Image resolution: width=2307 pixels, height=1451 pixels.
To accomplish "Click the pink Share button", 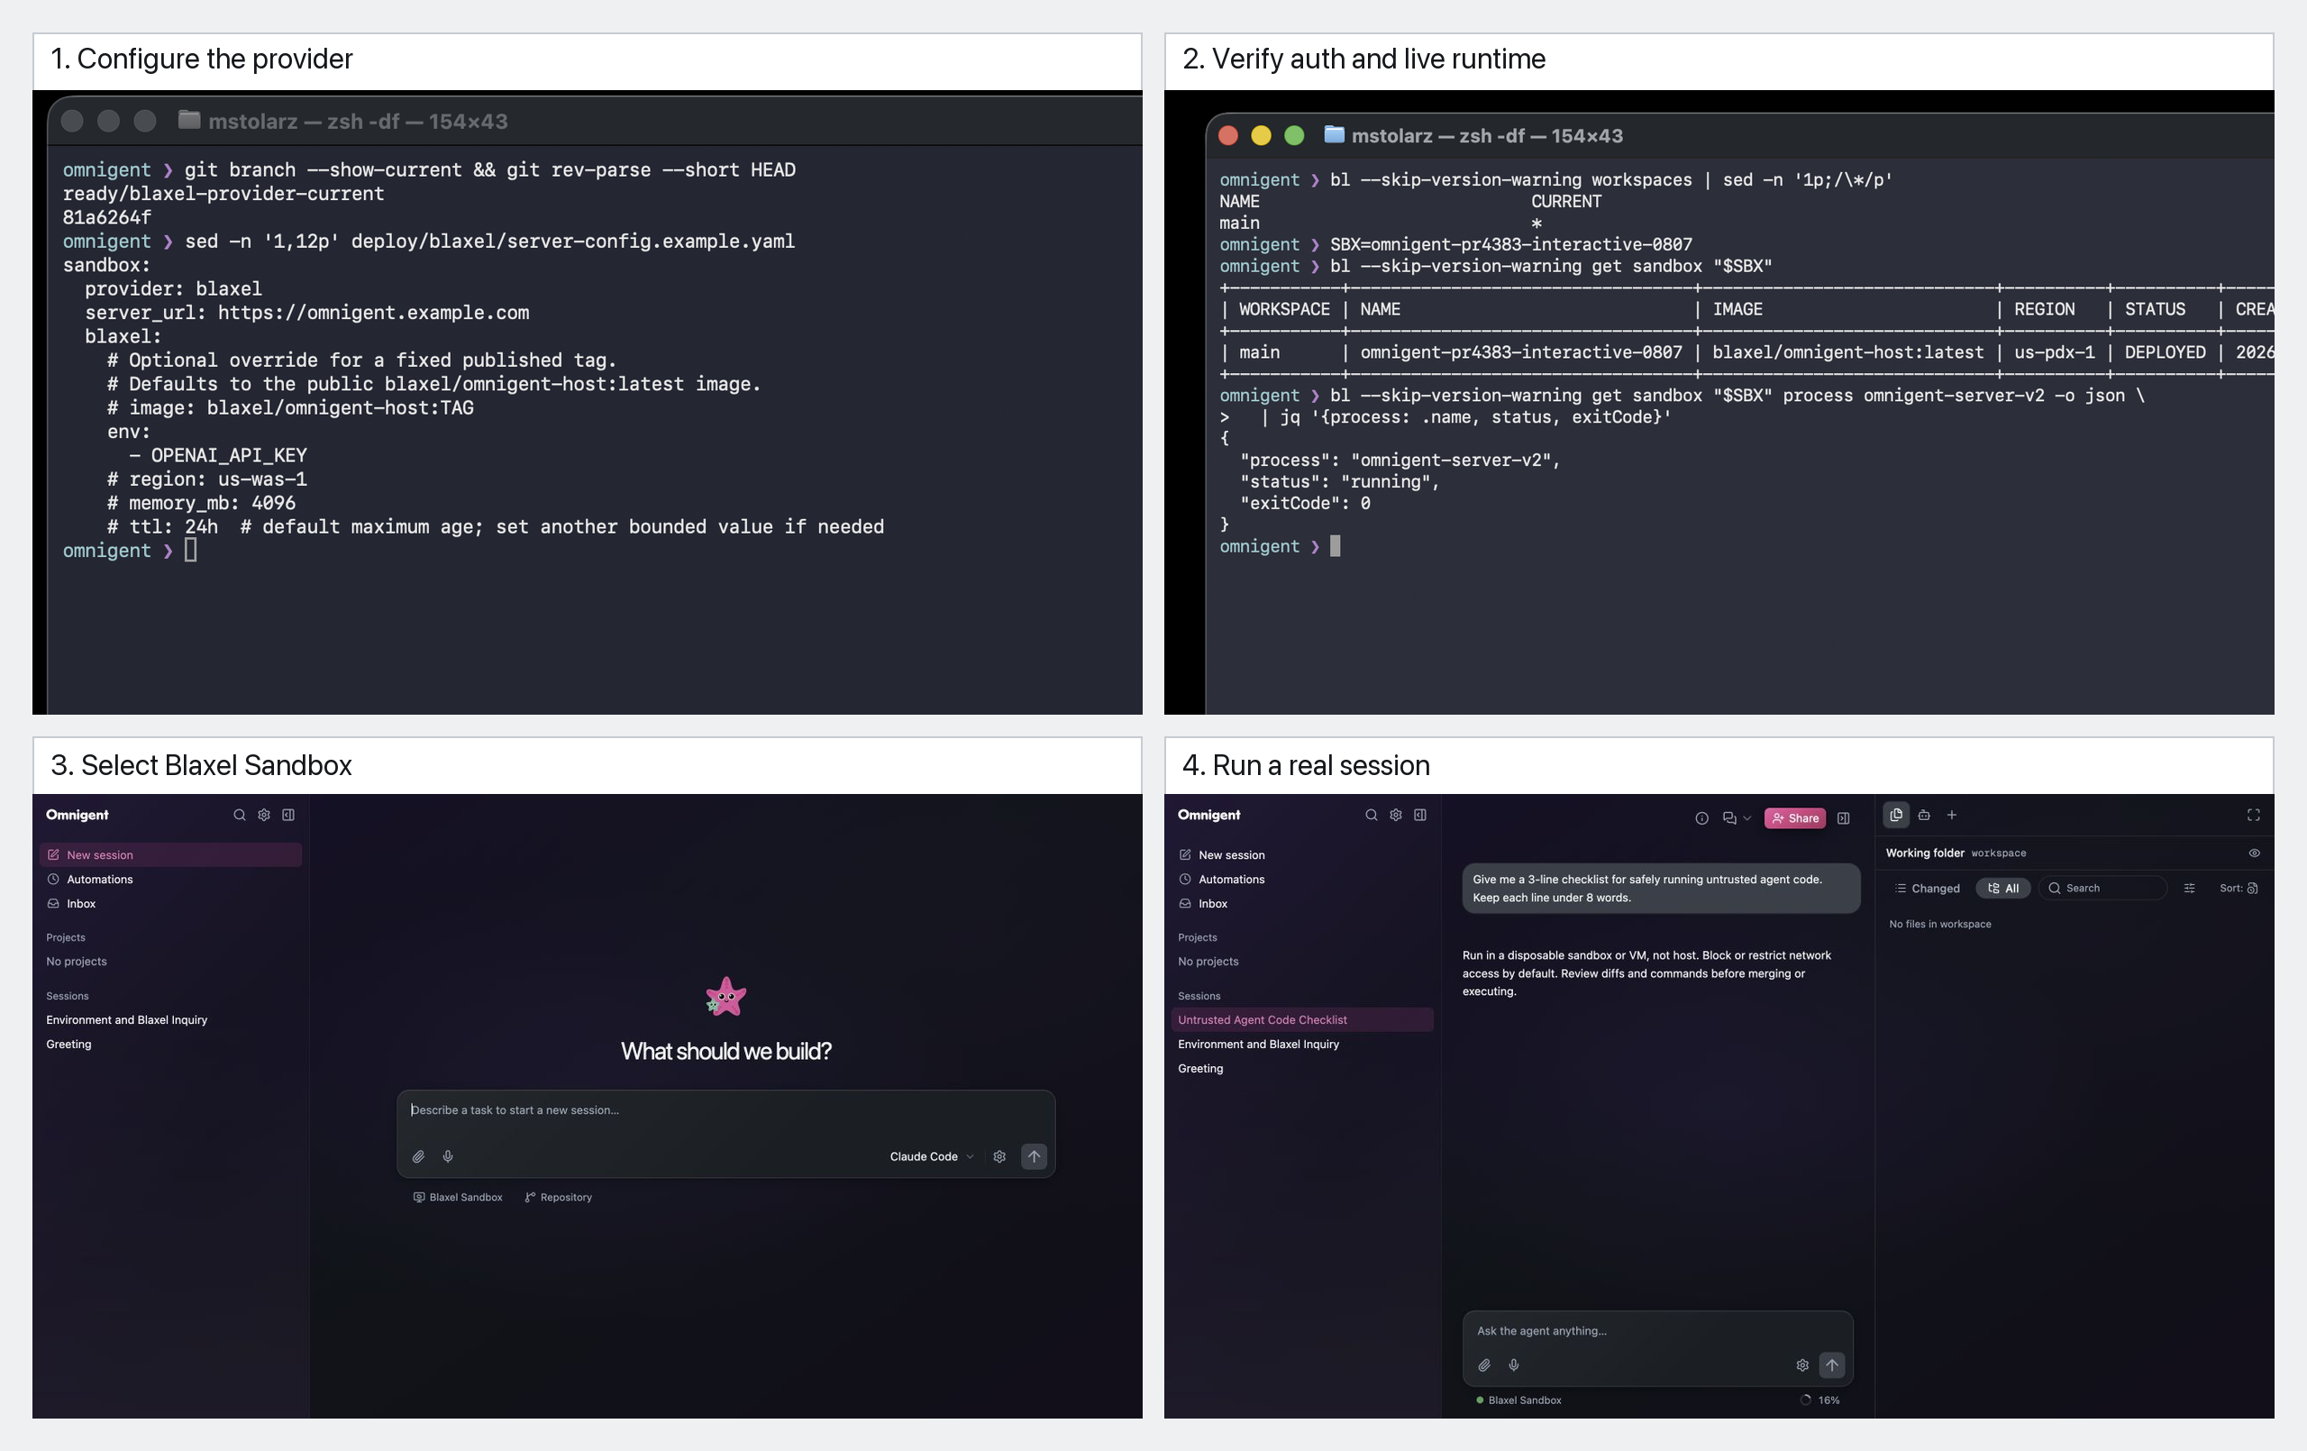I will [1794, 818].
